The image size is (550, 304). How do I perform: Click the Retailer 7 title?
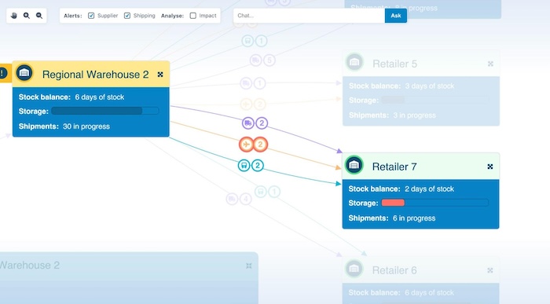pyautogui.click(x=394, y=167)
